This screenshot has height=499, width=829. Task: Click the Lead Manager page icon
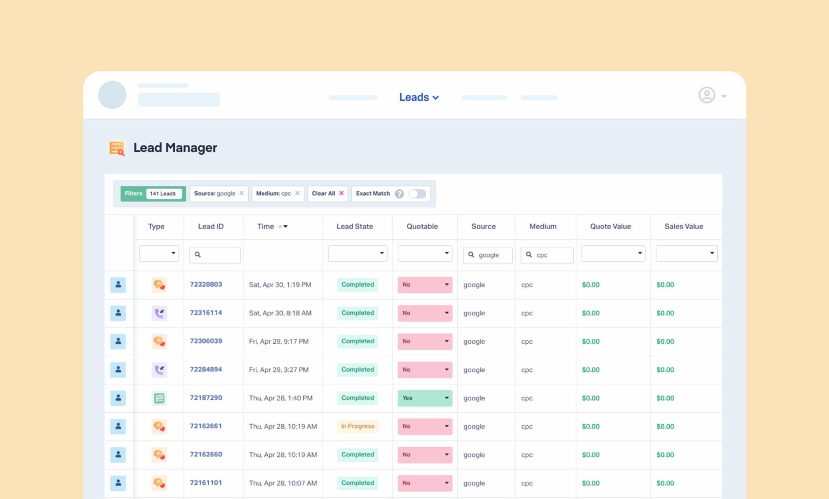117,148
